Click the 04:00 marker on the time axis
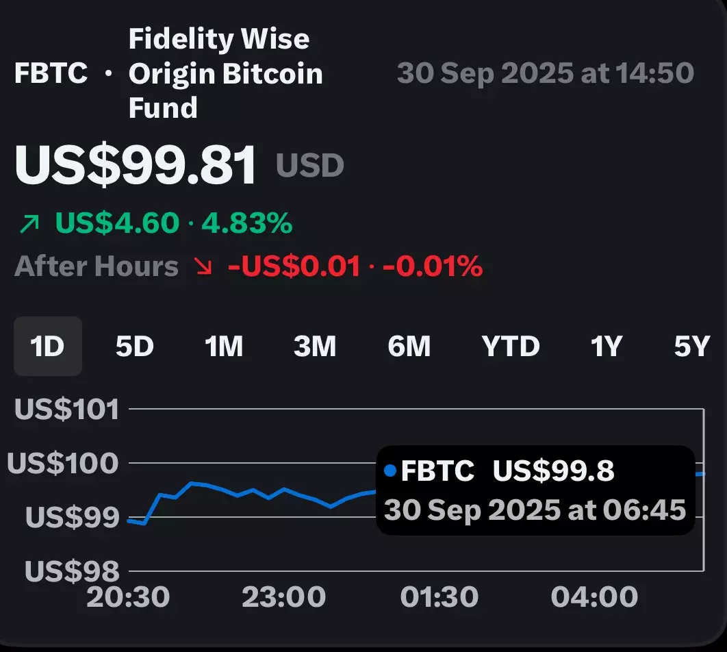Screen dimensions: 727x652 coord(594,597)
